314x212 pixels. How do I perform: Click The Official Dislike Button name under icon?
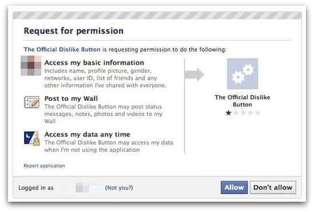242,101
